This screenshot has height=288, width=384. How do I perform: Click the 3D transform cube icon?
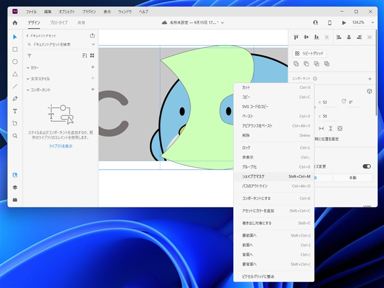369,91
